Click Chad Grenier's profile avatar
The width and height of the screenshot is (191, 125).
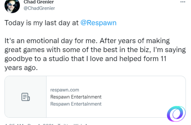tap(12, 6)
